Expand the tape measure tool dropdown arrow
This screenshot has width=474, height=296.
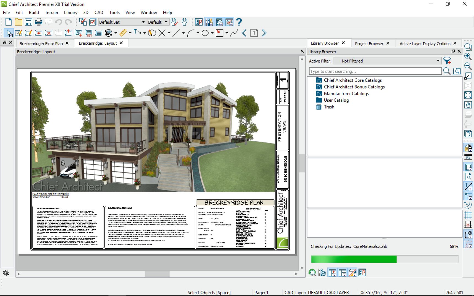pos(130,33)
